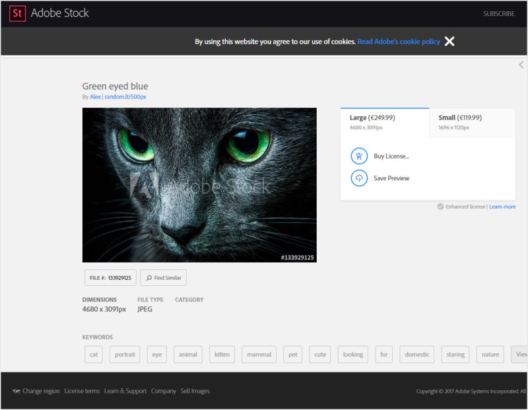Click the KEYWORDS heading
This screenshot has width=528, height=410.
click(98, 337)
